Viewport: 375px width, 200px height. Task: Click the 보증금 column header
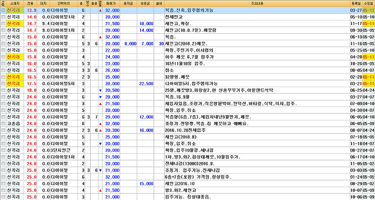[x=145, y=4]
